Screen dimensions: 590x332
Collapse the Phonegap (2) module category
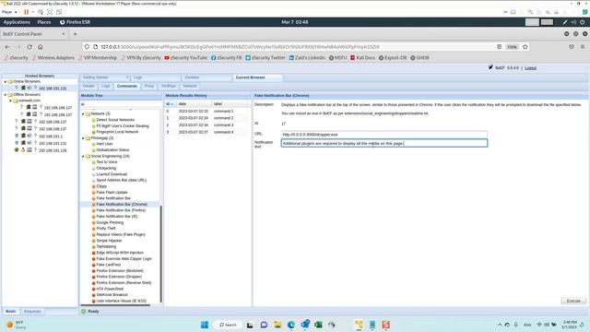click(83, 138)
